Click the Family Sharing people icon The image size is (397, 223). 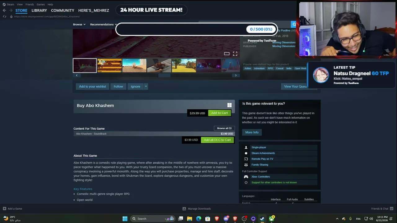pyautogui.click(x=246, y=165)
